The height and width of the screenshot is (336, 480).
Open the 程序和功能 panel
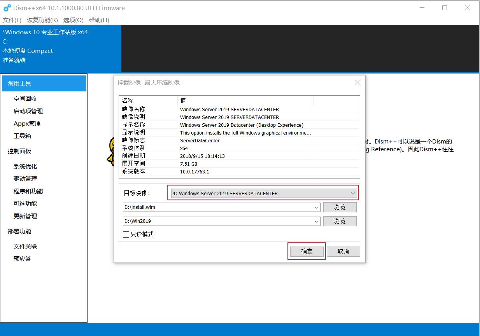click(x=28, y=191)
